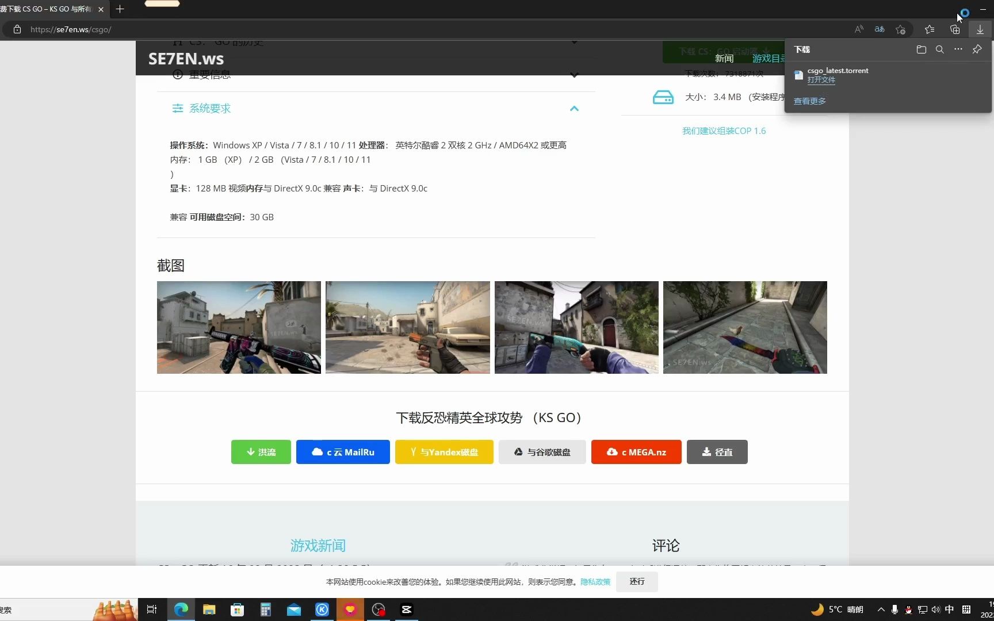This screenshot has height=621, width=994.
Task: Open the CapCut icon on the taskbar
Action: 407,609
